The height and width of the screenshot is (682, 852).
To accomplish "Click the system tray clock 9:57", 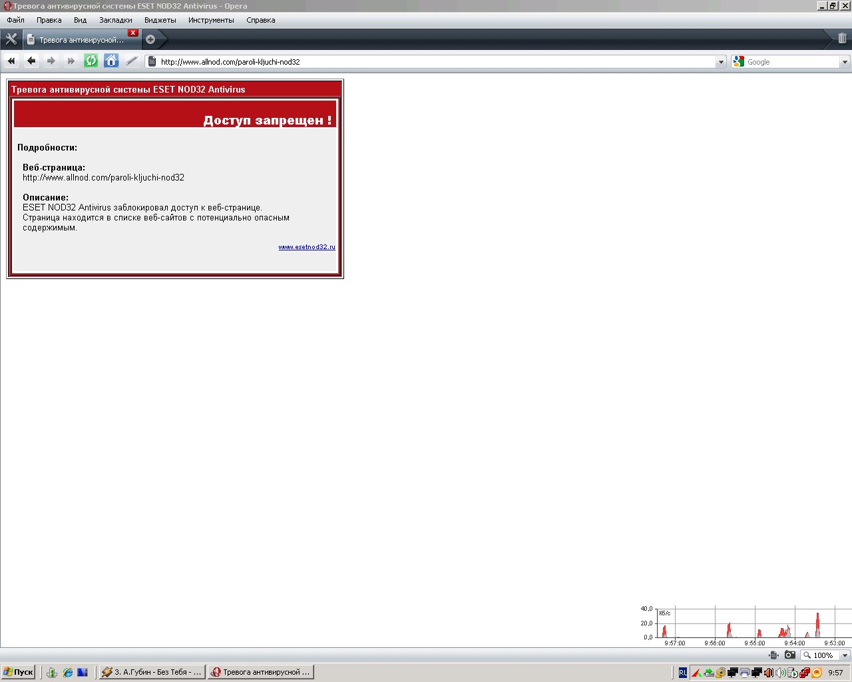I will [x=835, y=673].
